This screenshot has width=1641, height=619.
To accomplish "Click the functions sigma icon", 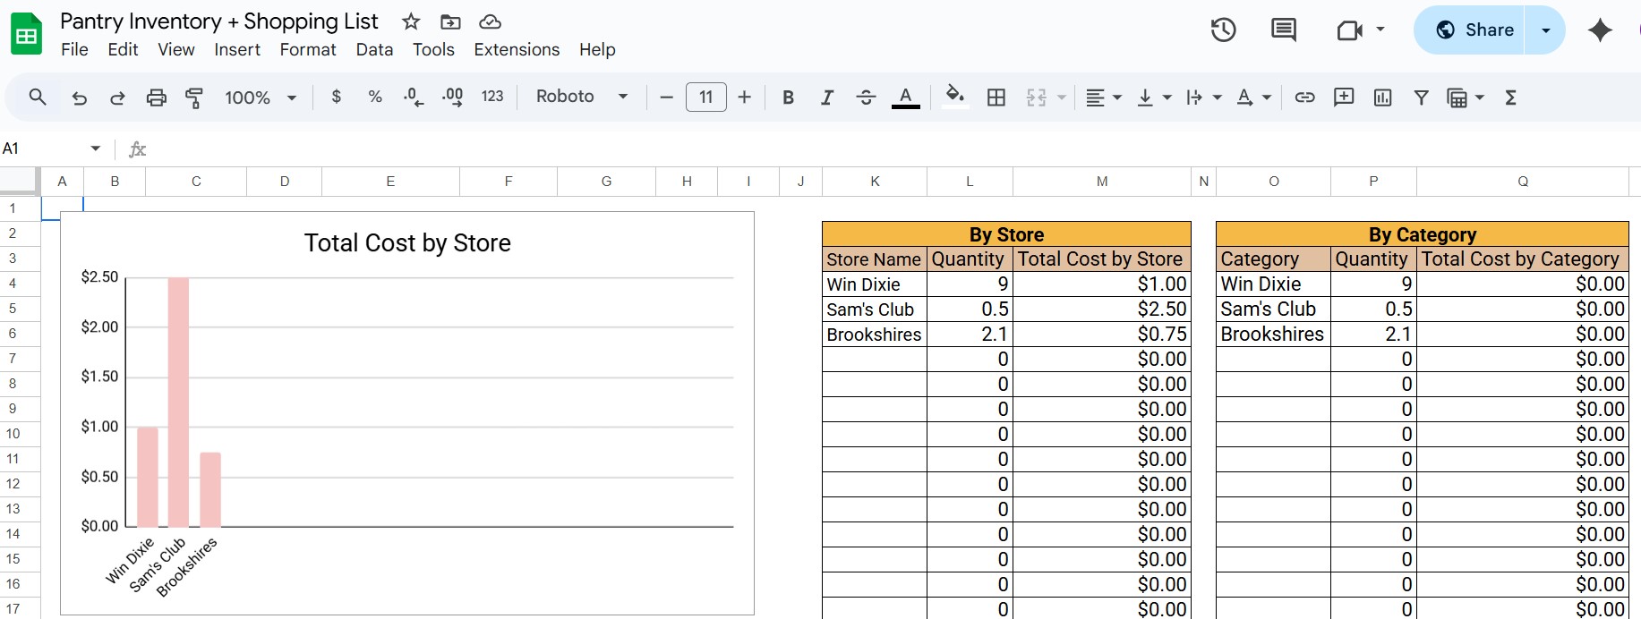I will click(x=1510, y=98).
